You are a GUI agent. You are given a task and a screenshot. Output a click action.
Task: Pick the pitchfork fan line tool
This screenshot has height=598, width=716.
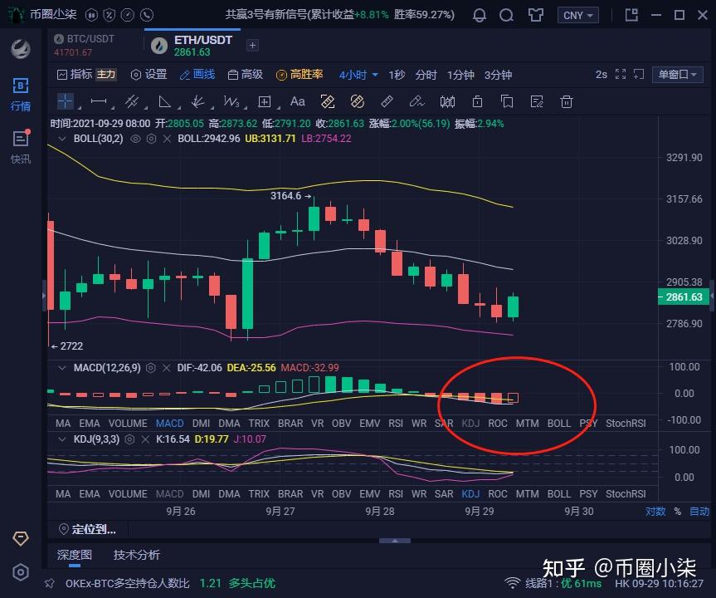click(x=197, y=101)
